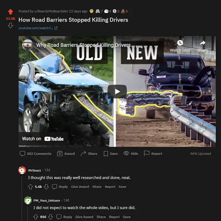Click Watch on YouTube badge
221x221 pixels.
pos(43,139)
